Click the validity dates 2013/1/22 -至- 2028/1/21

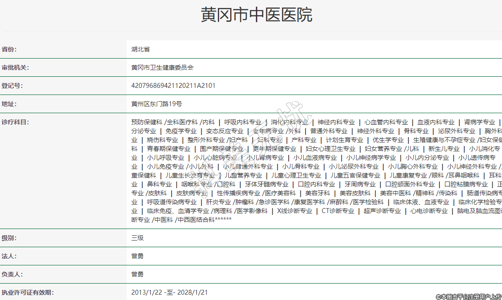[169, 292]
